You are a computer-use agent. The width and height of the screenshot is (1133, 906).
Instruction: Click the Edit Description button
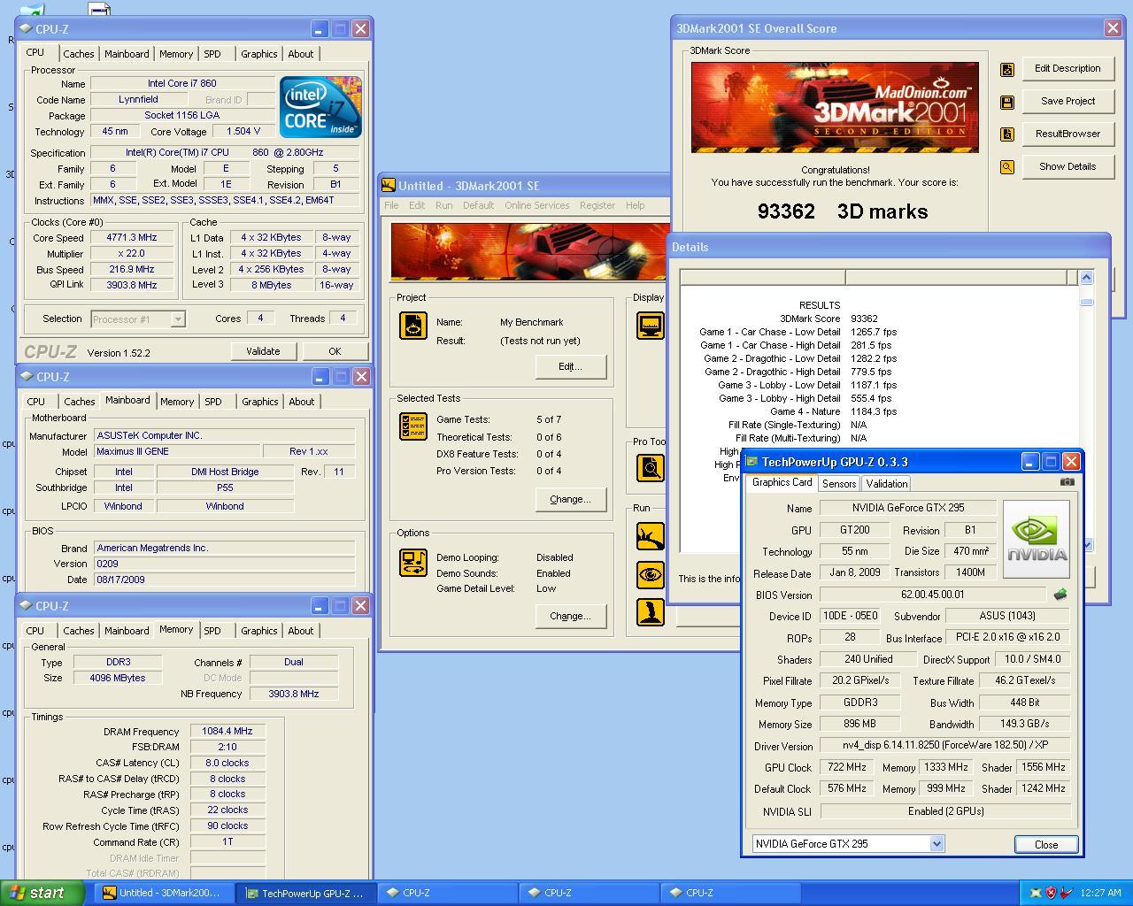coord(1067,68)
